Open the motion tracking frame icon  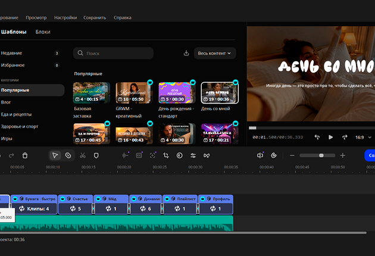152,155
